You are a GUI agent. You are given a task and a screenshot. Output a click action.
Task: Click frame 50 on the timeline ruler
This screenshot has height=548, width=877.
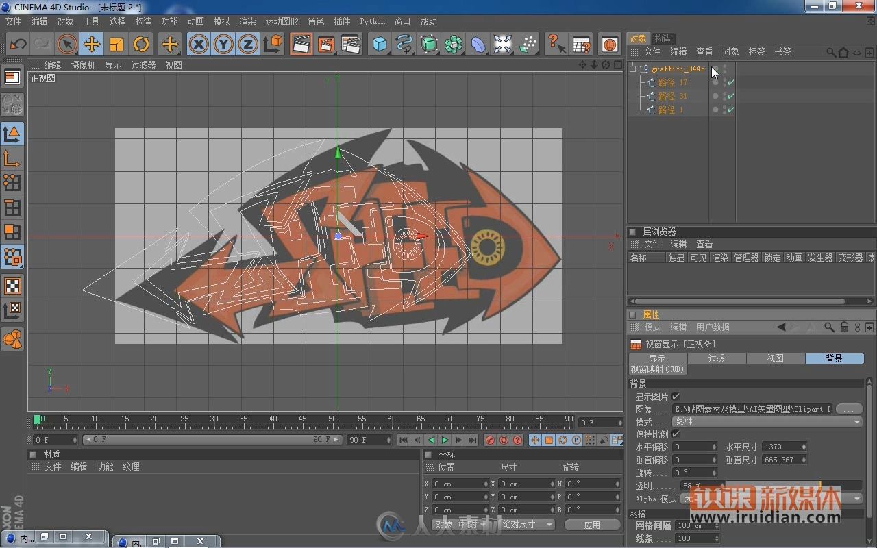(x=332, y=419)
